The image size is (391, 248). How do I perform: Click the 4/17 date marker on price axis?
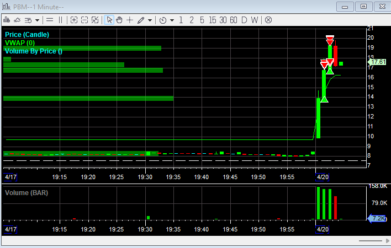click(x=10, y=177)
